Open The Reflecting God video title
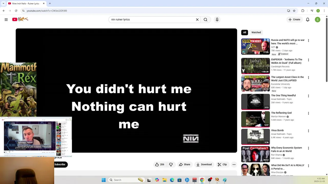 (281, 113)
